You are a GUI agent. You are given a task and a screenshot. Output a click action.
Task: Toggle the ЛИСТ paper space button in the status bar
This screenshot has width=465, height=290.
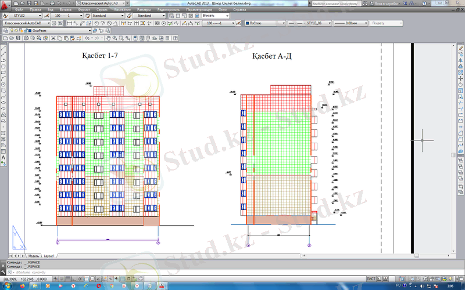click(x=371, y=279)
